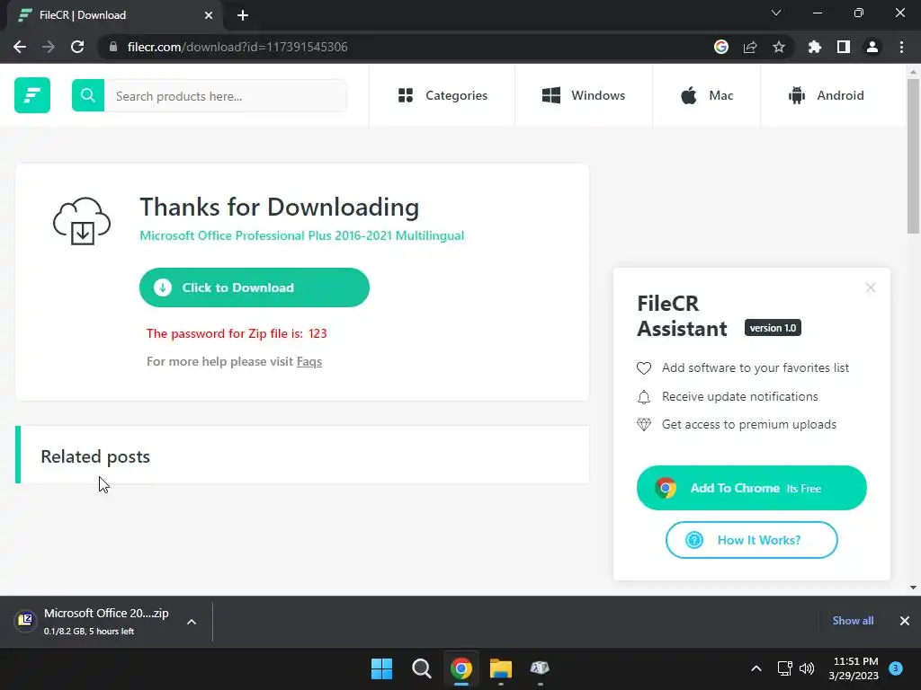The height and width of the screenshot is (690, 921).
Task: Click the last pinned taskbar app icon
Action: [540, 668]
